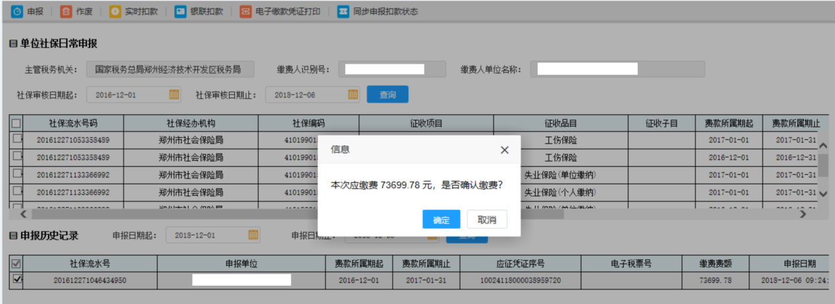835x304 pixels.
Task: Click the 查询 button beside 社保审核日期止
Action: pyautogui.click(x=388, y=95)
